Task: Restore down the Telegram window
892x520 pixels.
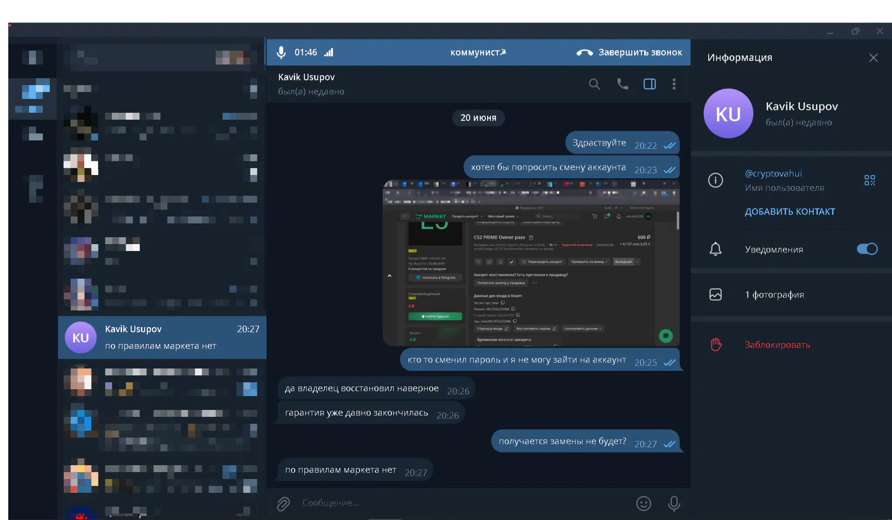Action: tap(855, 31)
